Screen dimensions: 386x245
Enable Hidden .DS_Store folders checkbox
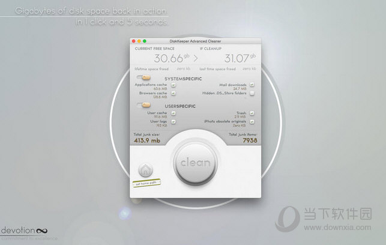[252, 93]
